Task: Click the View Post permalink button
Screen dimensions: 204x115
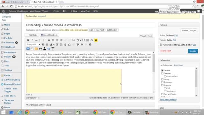Action: pyautogui.click(x=100, y=30)
